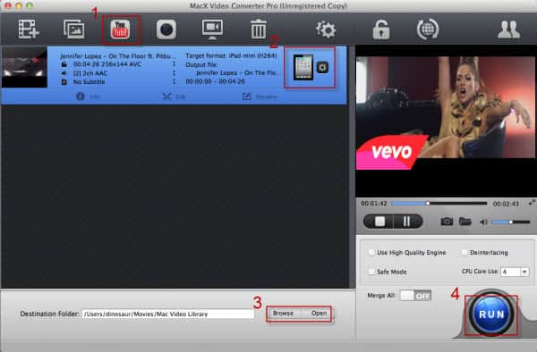Click the globe update icon
This screenshot has width=537, height=352.
point(428,29)
